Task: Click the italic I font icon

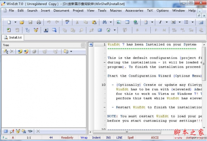Action: [x=160, y=22]
